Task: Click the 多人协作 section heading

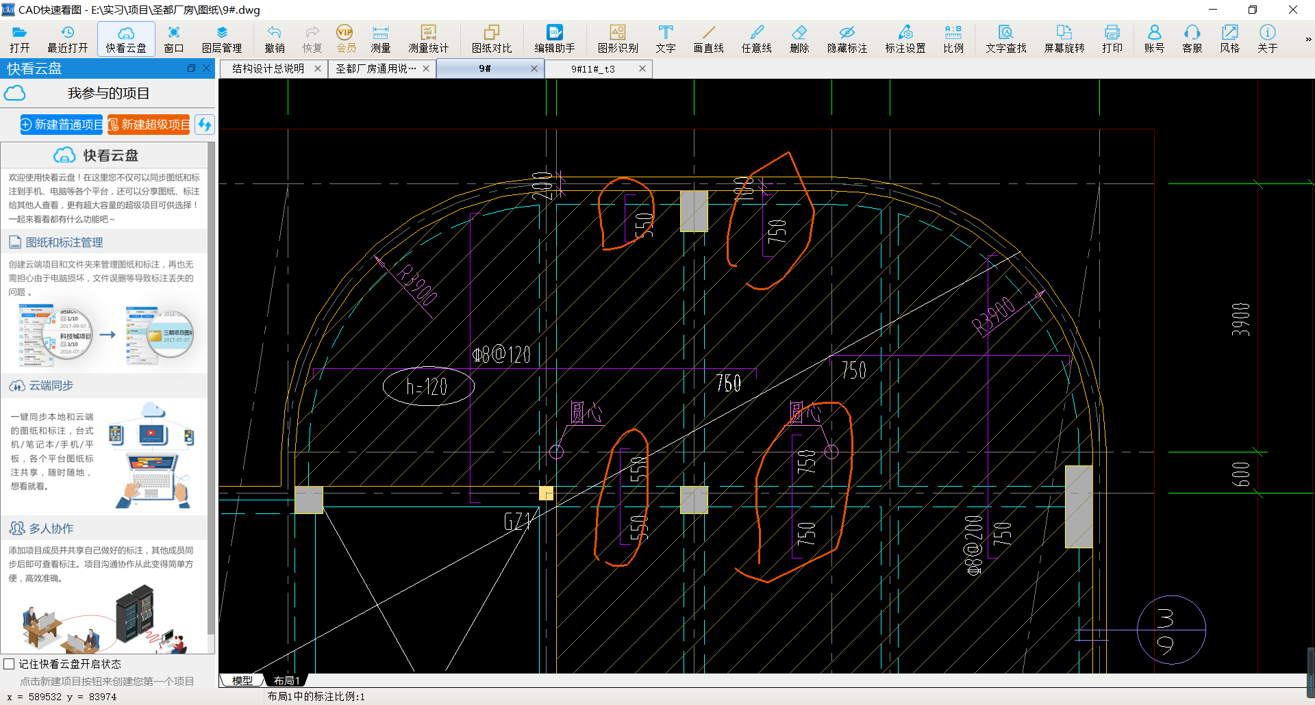Action: tap(41, 528)
